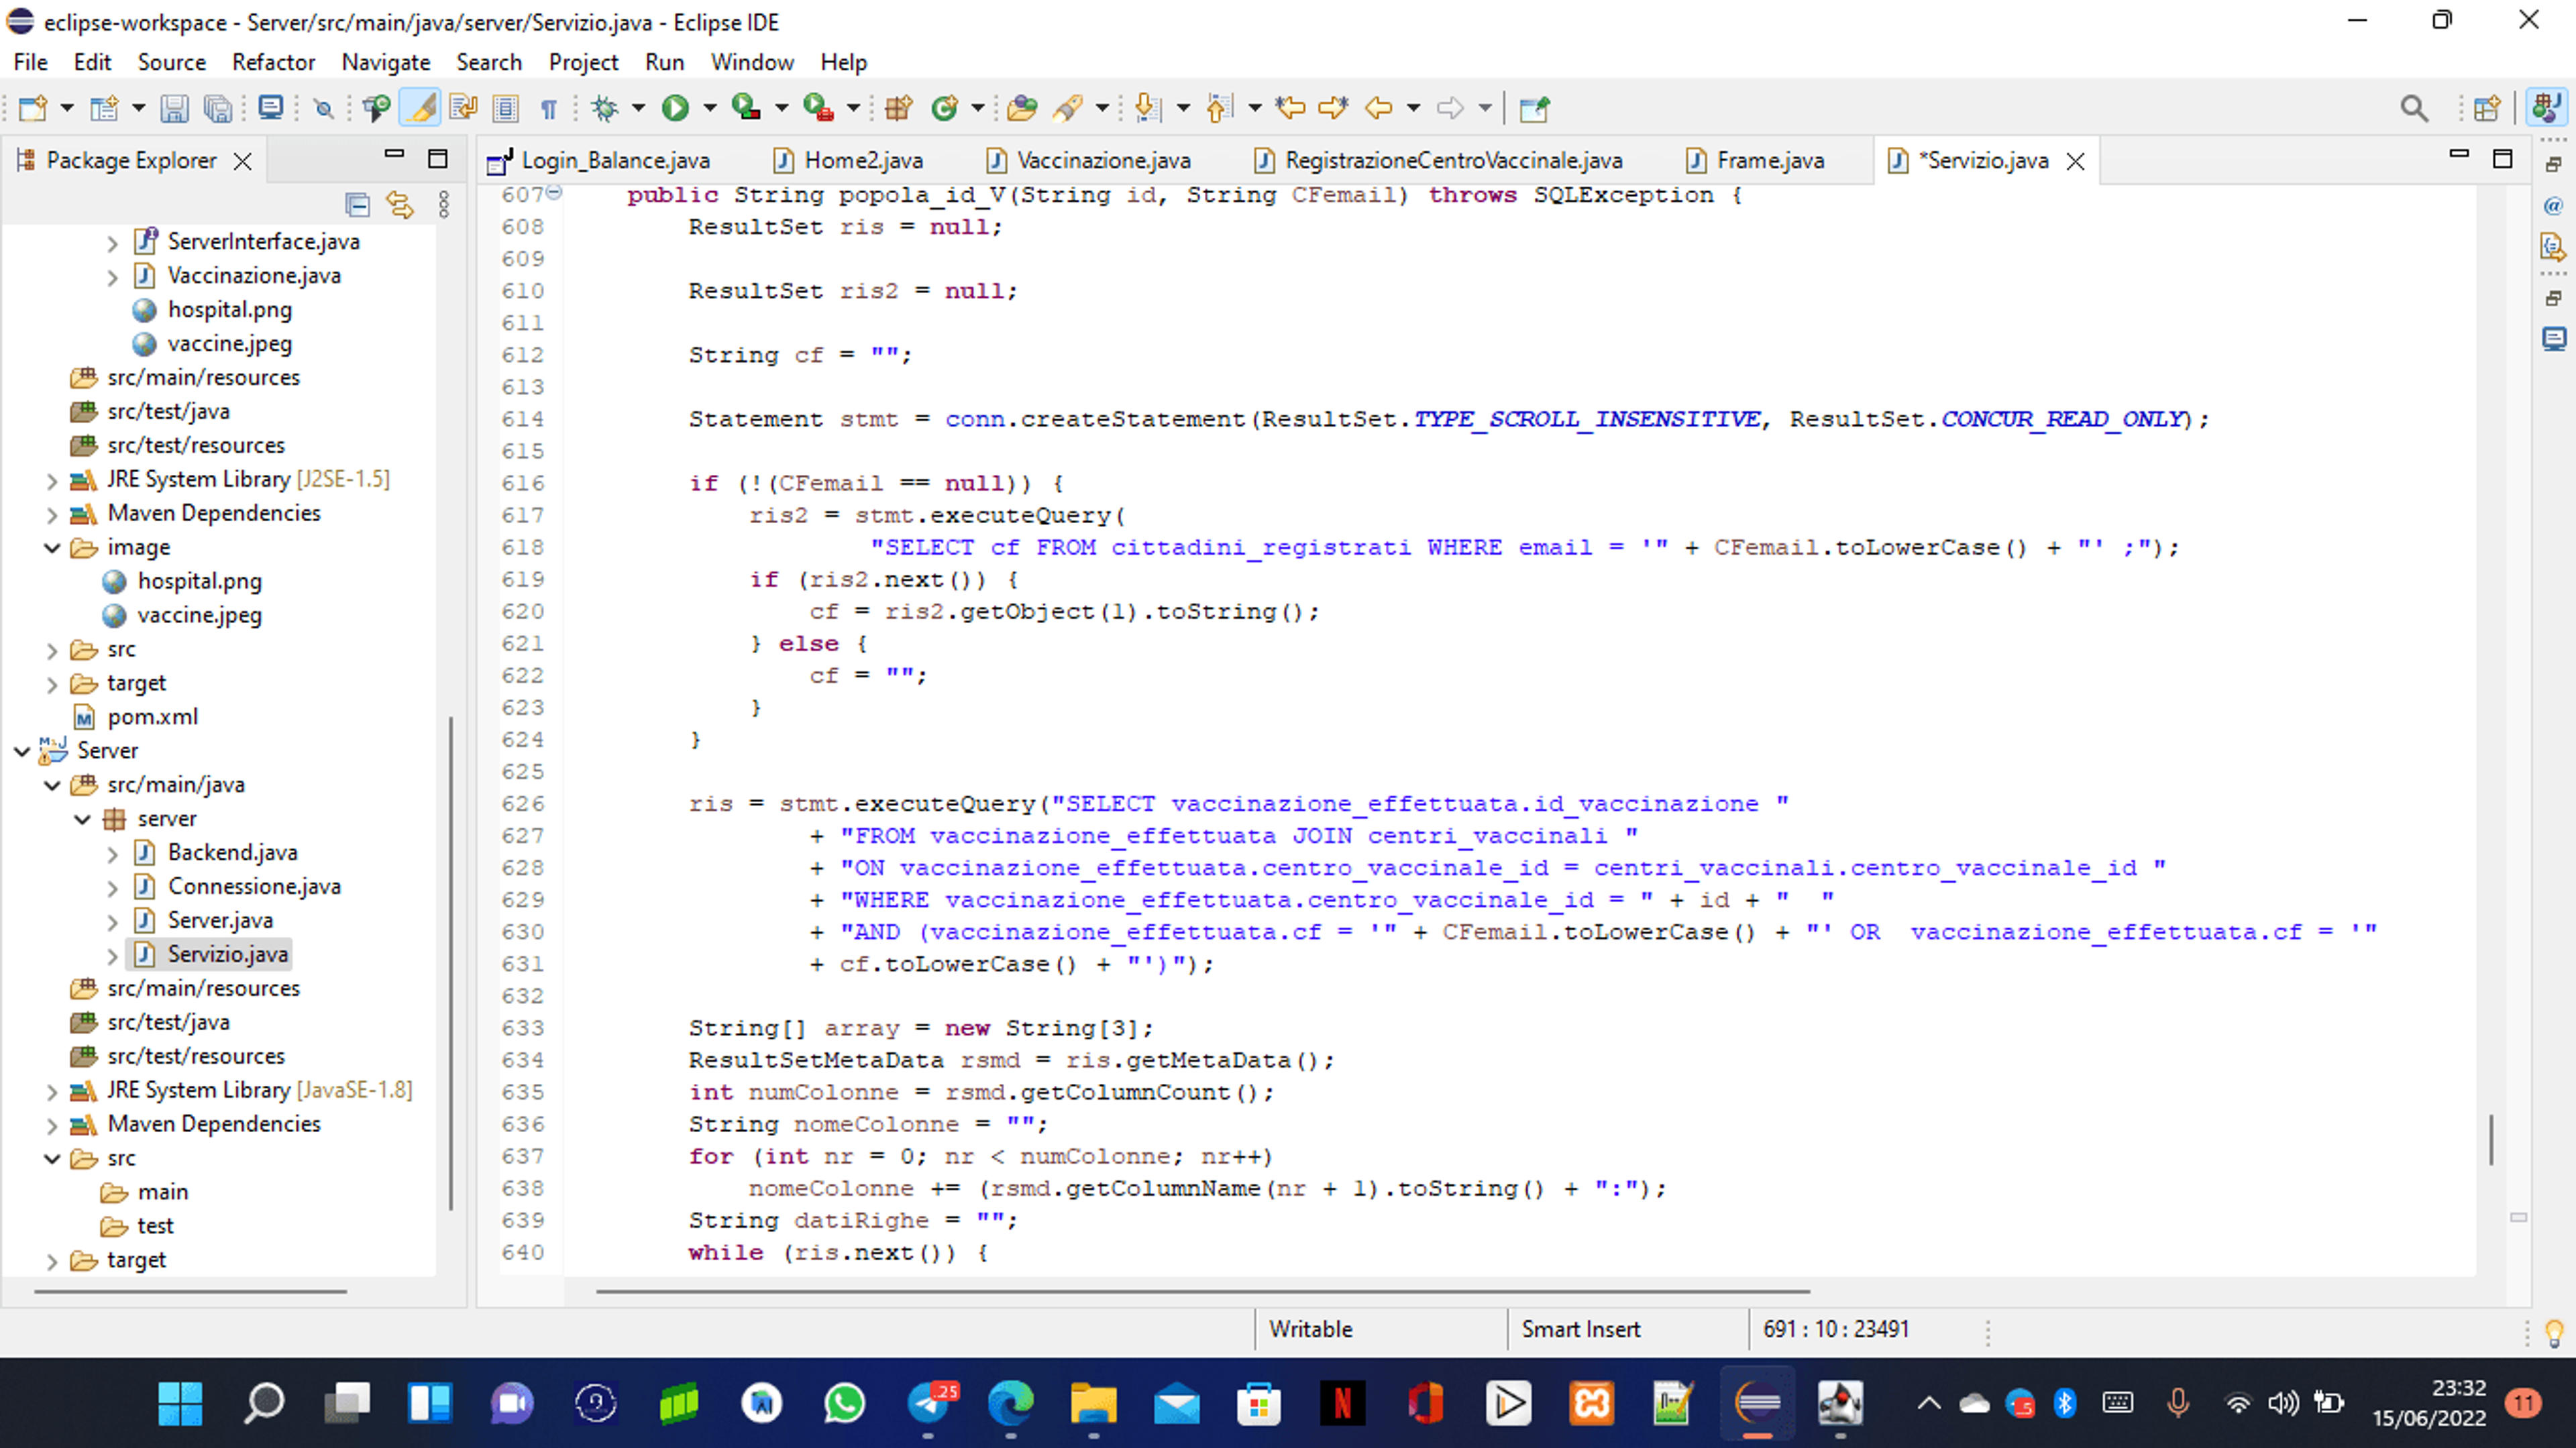Open a Terminal with monitor icon
2576x1448 pixels.
tap(270, 108)
